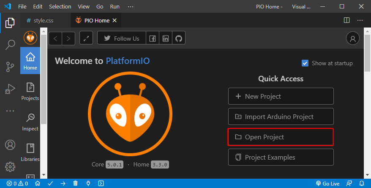Open Project Examples
The image size is (371, 188).
click(x=281, y=157)
